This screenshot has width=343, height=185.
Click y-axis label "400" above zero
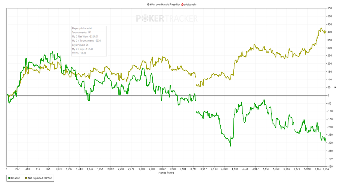(330, 32)
